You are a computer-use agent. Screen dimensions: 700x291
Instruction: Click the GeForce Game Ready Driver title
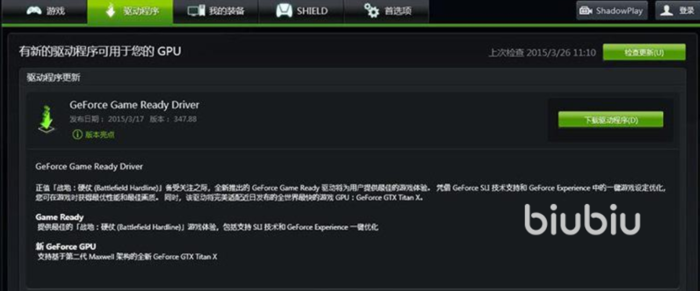tap(135, 105)
